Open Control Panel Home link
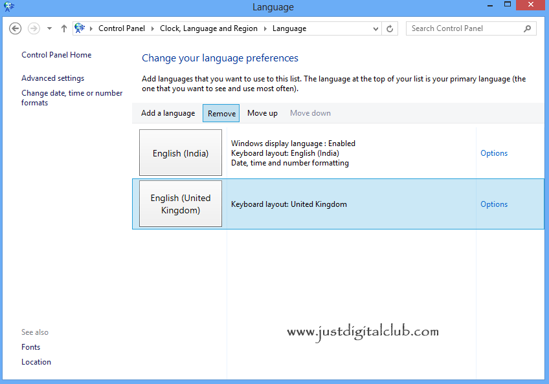 [56, 55]
